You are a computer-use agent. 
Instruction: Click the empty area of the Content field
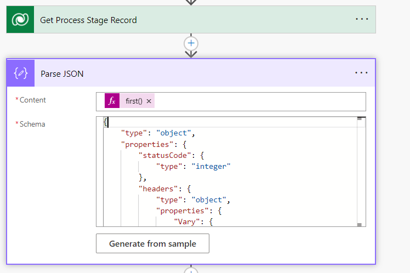[x=258, y=101]
